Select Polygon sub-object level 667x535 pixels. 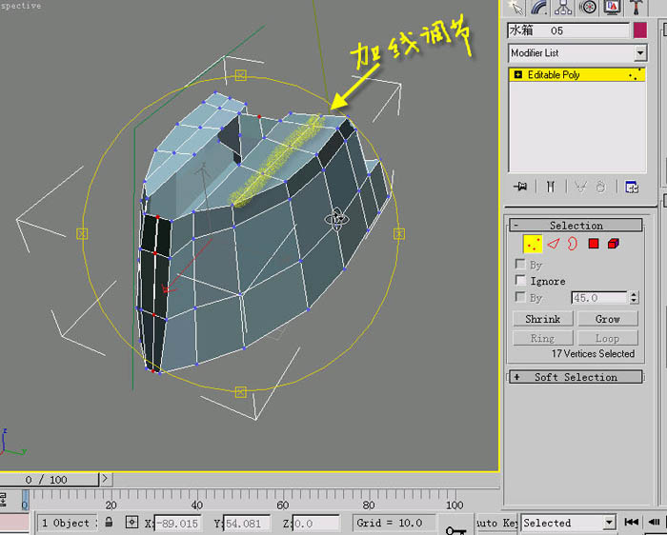coord(594,244)
